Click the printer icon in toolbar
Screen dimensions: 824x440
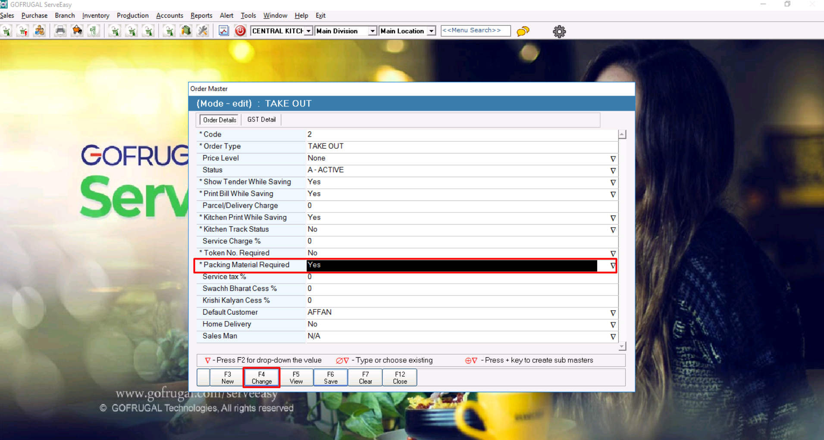60,31
